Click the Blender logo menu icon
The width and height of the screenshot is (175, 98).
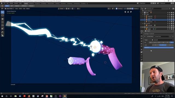click(2, 3)
